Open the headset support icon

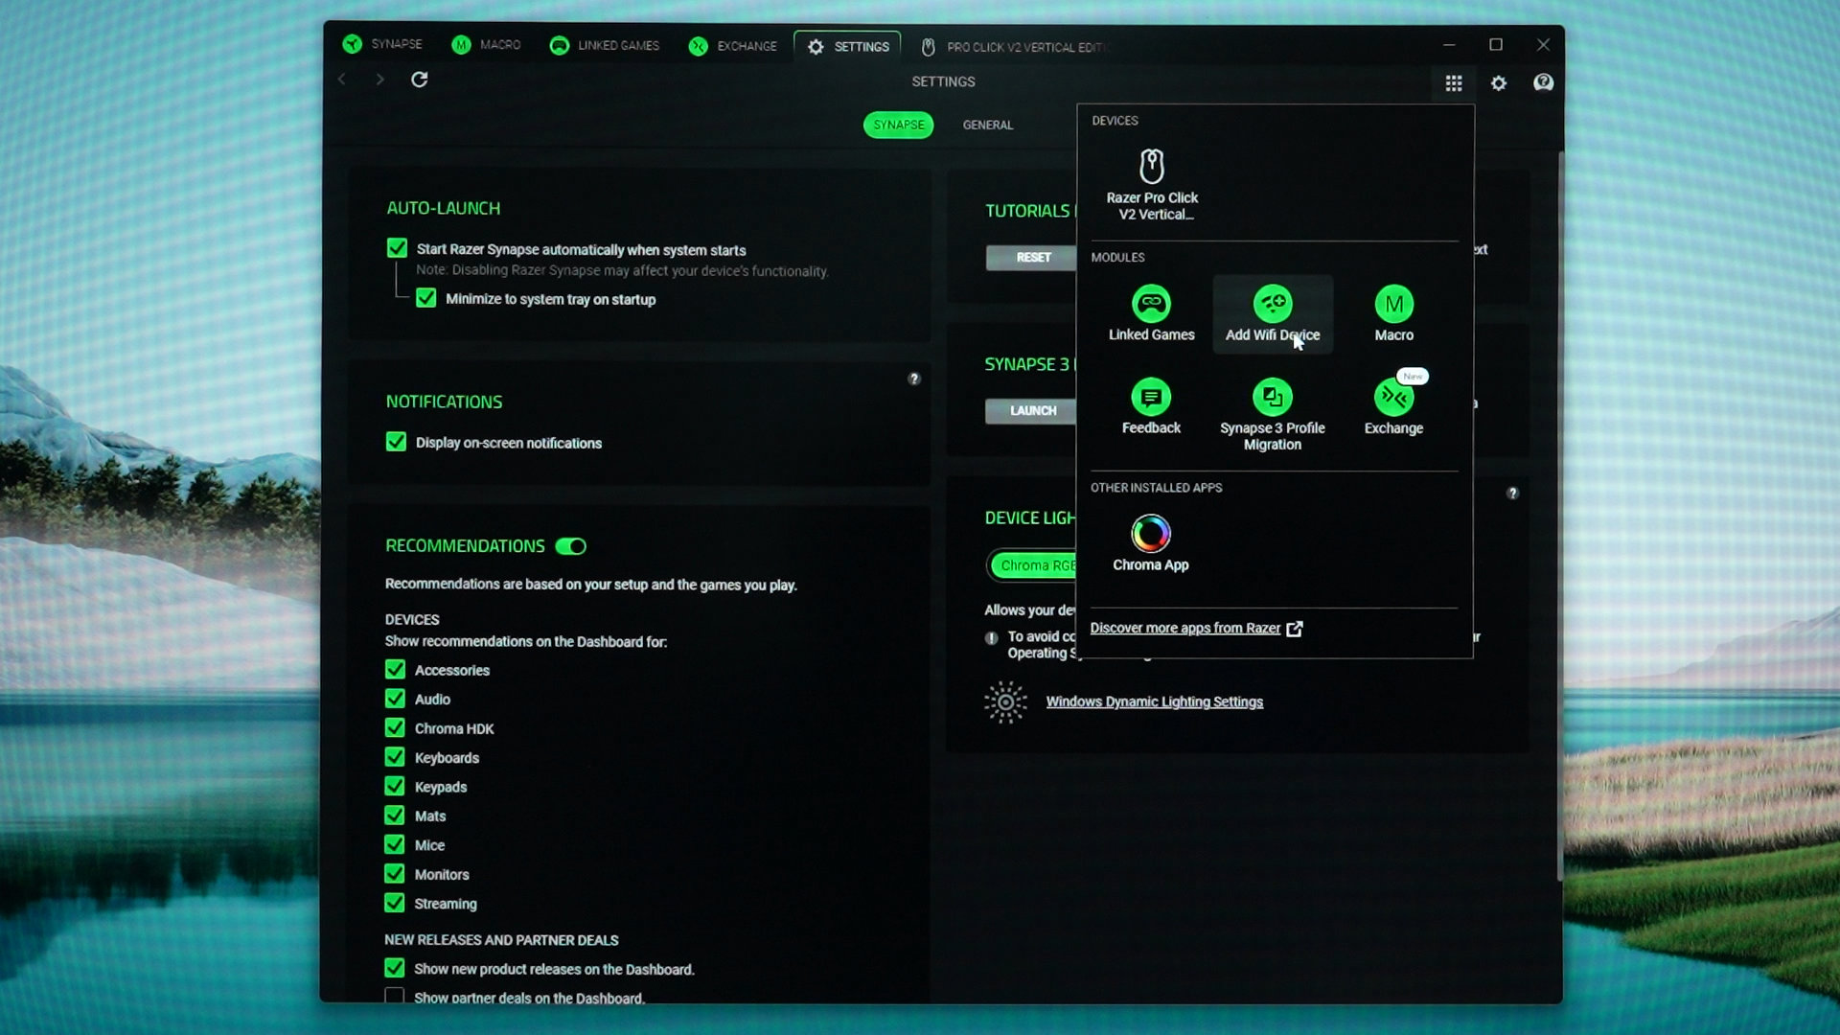tap(1543, 82)
